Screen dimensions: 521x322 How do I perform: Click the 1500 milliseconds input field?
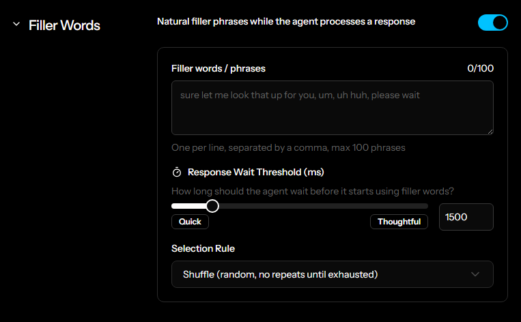(466, 217)
